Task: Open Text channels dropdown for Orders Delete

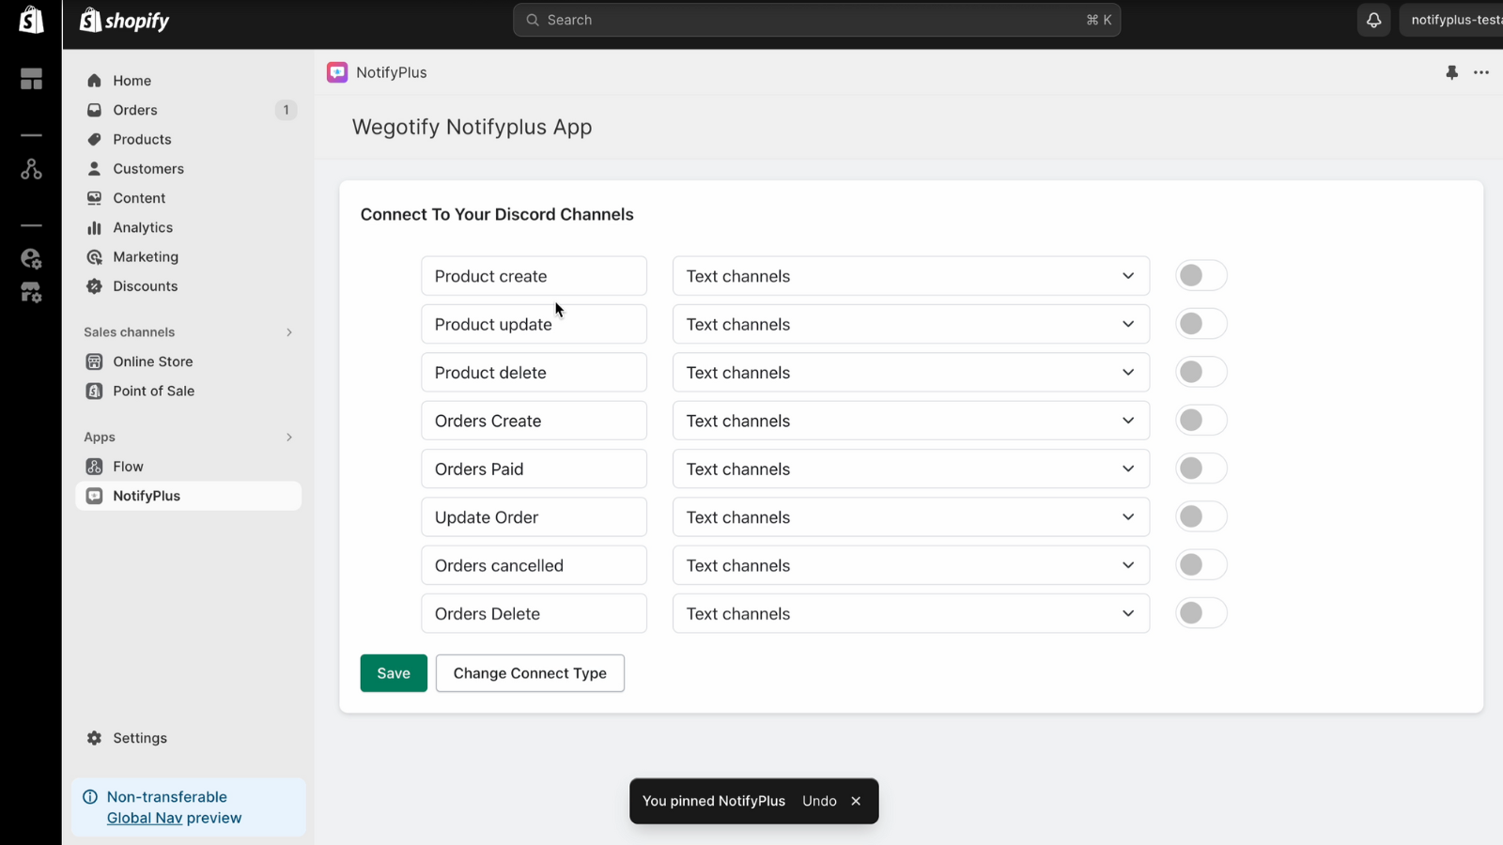Action: click(911, 613)
